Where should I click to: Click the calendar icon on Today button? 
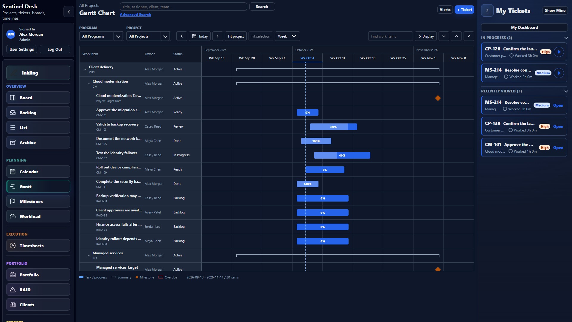(194, 36)
